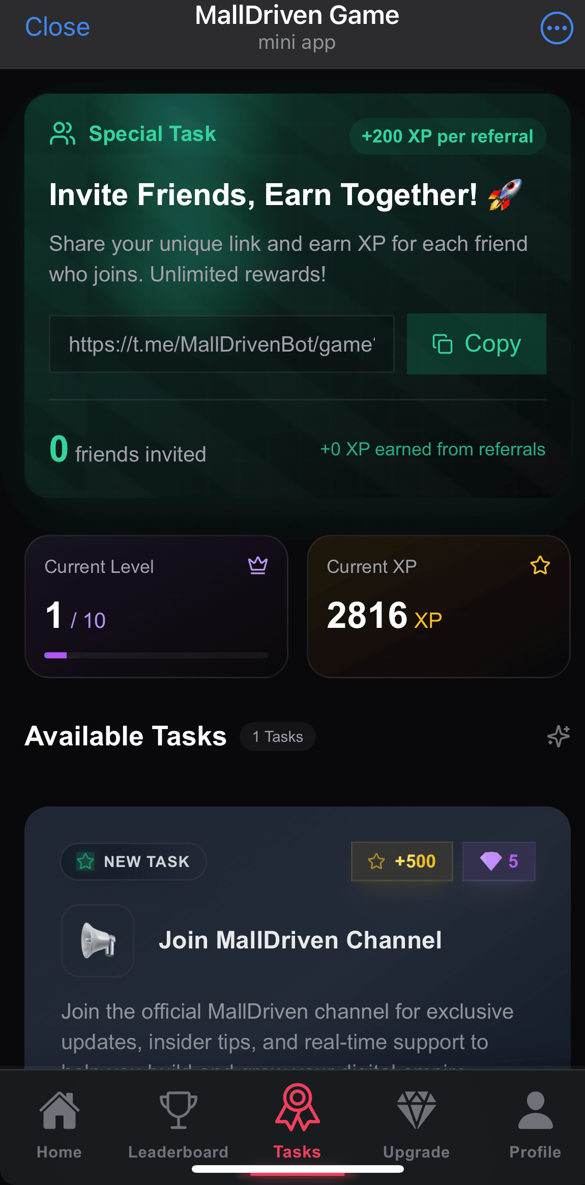The image size is (585, 1185).
Task: Tap the Special Task people icon
Action: tap(63, 134)
